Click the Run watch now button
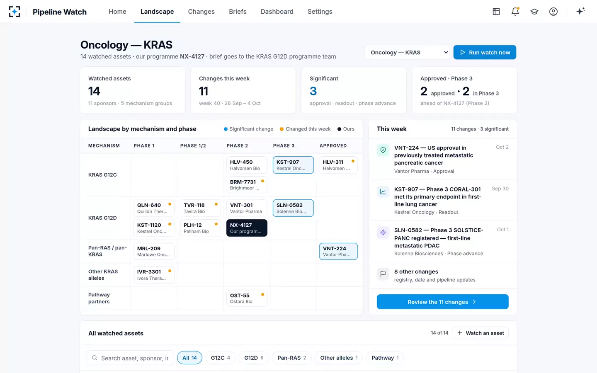The height and width of the screenshot is (373, 597). (485, 53)
